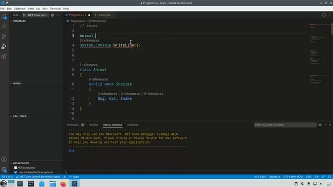
Task: Open the Search view in activity bar
Action: point(4,26)
